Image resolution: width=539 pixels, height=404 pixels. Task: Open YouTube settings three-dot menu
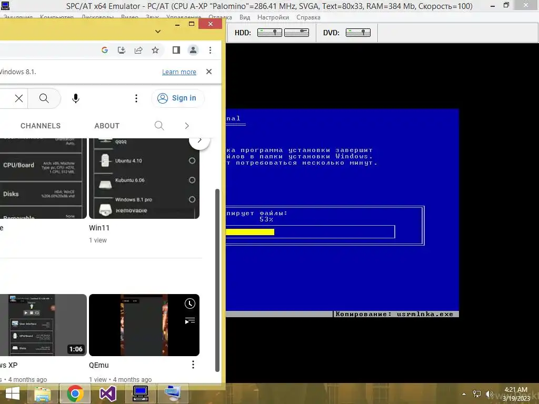click(x=136, y=98)
